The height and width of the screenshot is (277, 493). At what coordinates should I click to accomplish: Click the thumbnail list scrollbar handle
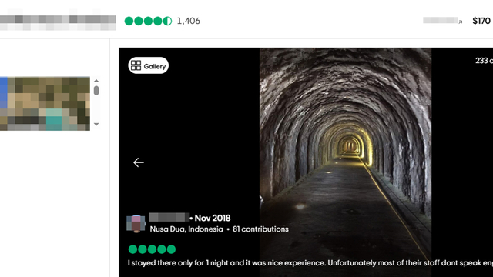[x=96, y=91]
